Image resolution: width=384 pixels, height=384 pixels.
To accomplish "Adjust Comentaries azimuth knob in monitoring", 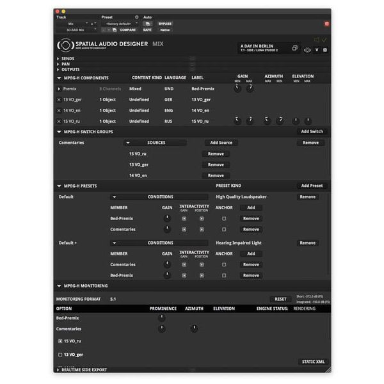I will click(194, 329).
